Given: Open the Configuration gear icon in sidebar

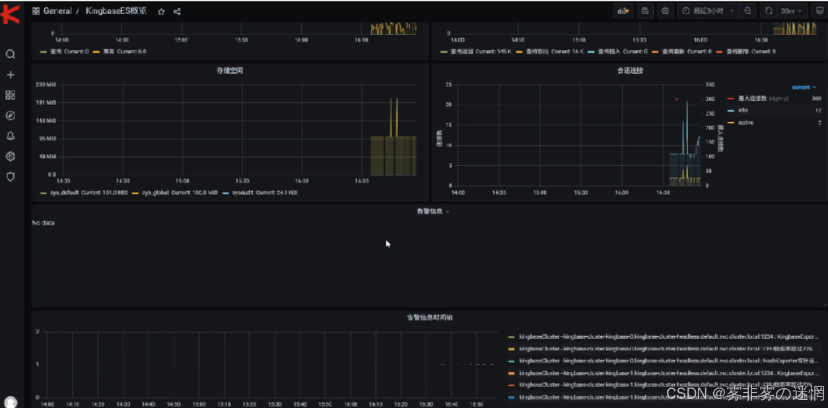Looking at the screenshot, I should click(x=10, y=156).
